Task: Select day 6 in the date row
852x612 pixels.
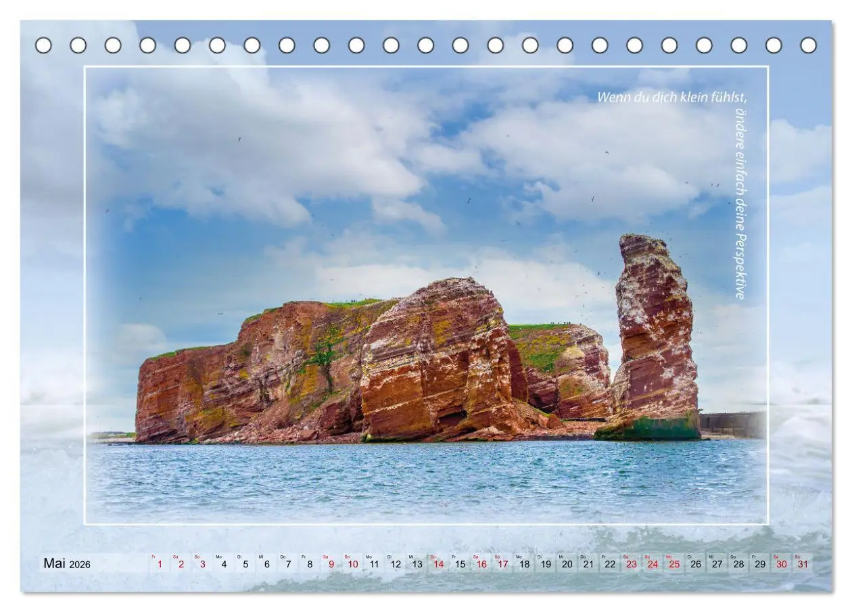Action: tap(266, 563)
